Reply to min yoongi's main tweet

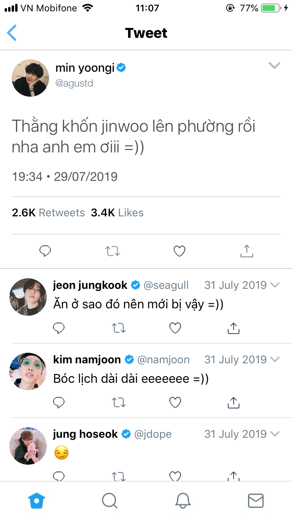[45, 251]
